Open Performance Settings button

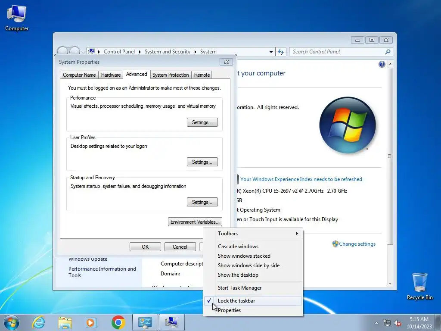coord(202,122)
